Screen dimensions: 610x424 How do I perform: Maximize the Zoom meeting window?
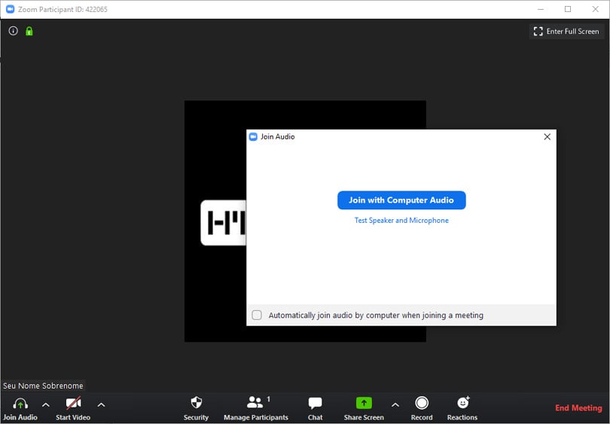click(568, 9)
